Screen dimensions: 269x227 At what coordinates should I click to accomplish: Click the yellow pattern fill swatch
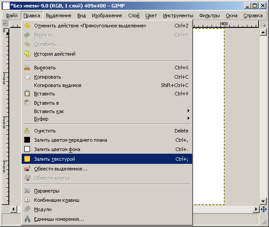coord(27,159)
